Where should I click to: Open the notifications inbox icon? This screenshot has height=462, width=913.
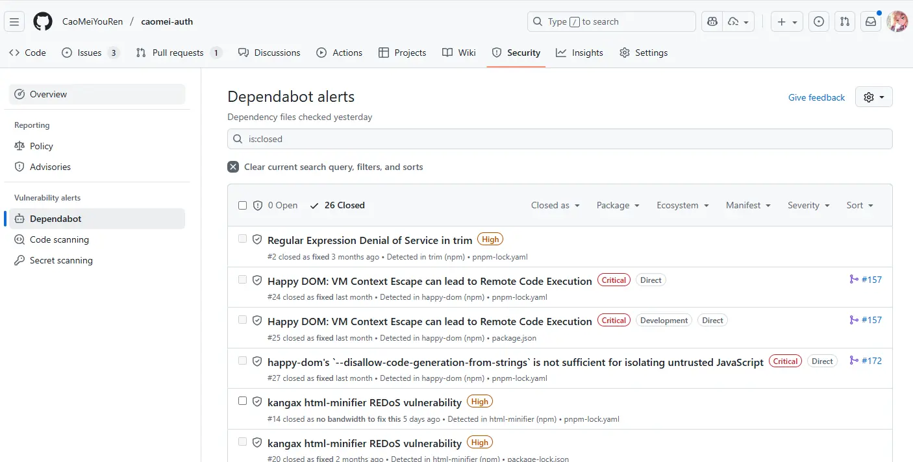point(871,21)
